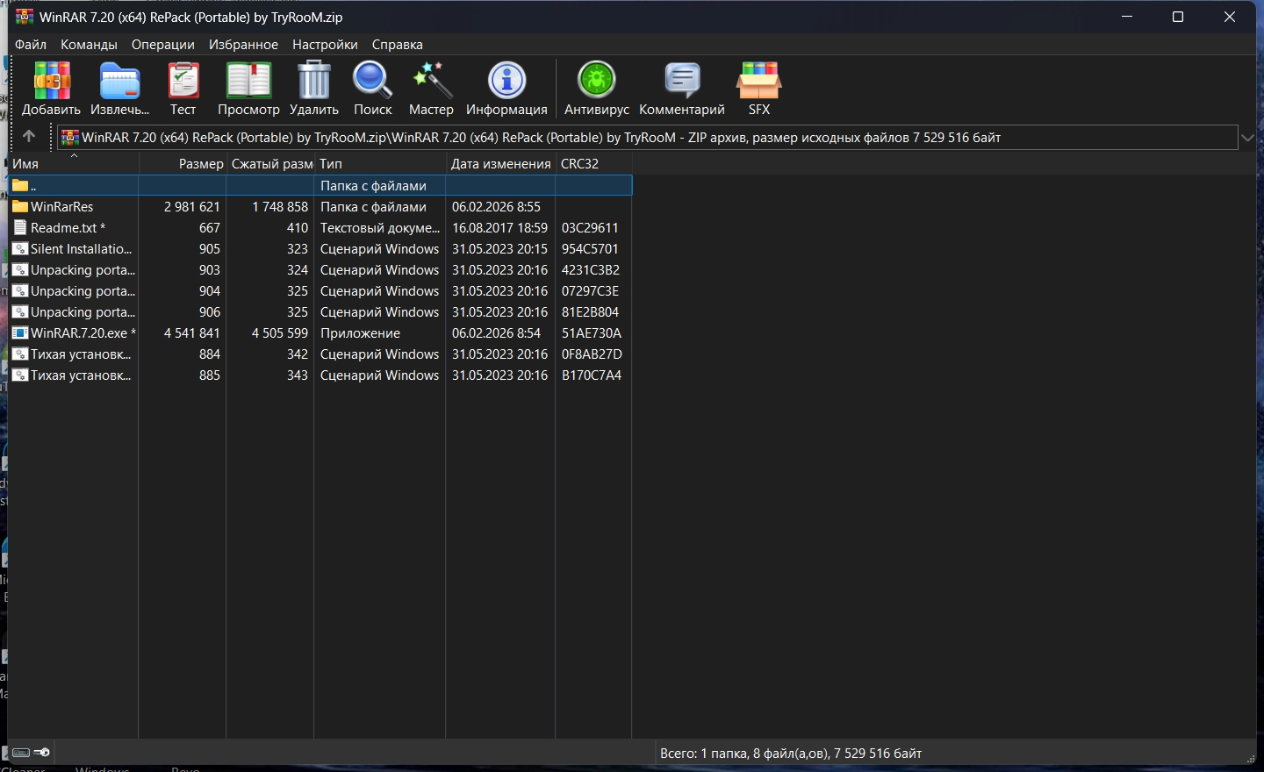1264x772 pixels.
Task: Run the Тест archive test tool
Action: click(183, 81)
